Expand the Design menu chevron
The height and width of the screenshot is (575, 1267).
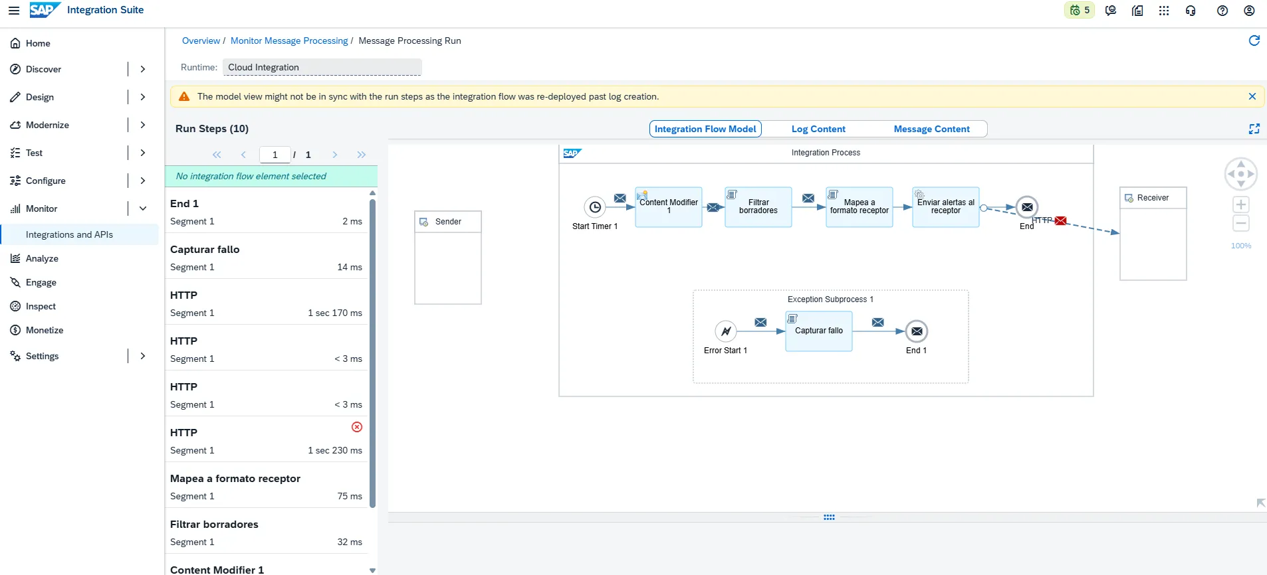[143, 97]
